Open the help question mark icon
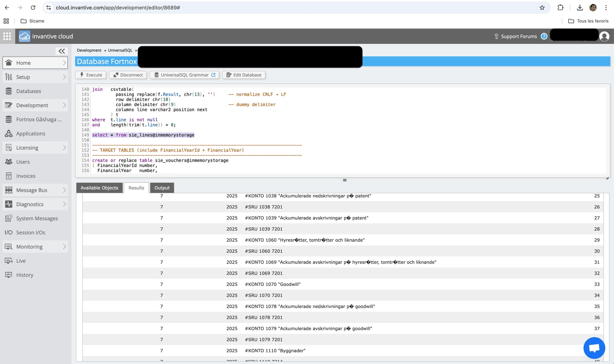The width and height of the screenshot is (614, 364). [x=544, y=36]
